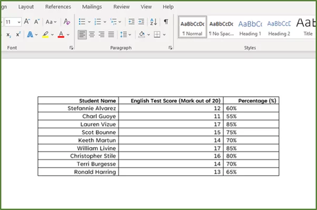Justify the paragraph text

click(x=111, y=35)
